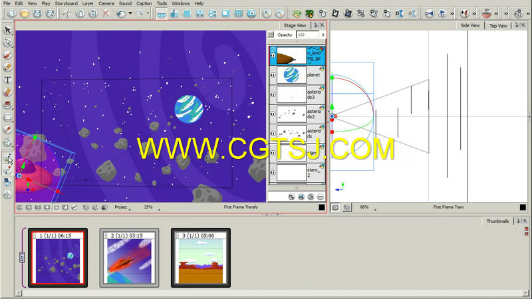Toggle visibility of asteriods layer
The width and height of the screenshot is (532, 299).
(273, 134)
